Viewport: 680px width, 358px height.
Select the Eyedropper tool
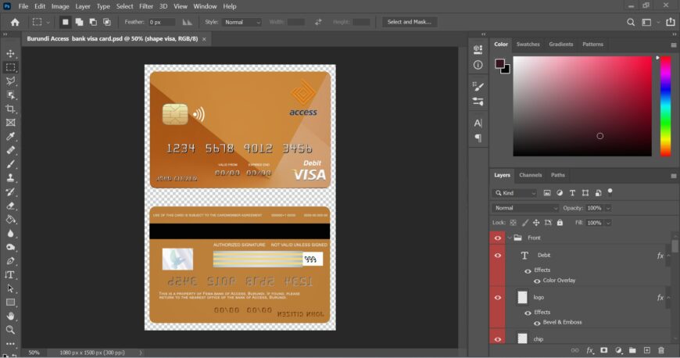[x=10, y=137]
